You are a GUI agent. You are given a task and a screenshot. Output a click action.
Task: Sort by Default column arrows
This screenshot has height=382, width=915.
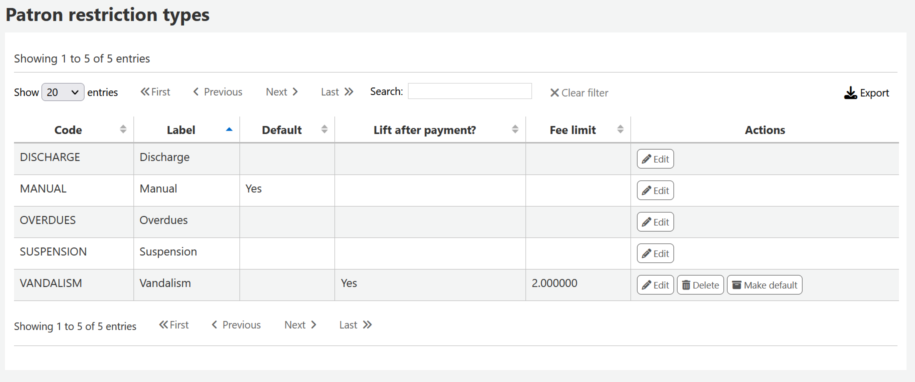point(324,129)
